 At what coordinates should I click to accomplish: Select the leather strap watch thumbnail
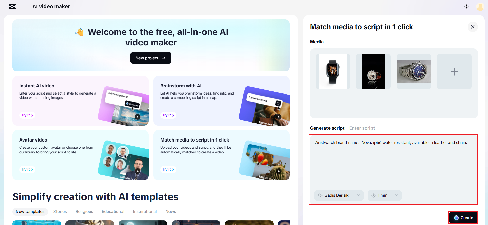[373, 71]
